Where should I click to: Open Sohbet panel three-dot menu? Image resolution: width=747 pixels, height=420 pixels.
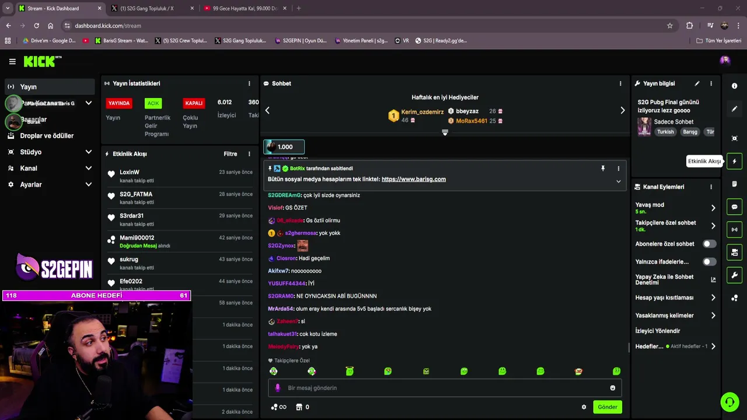pyautogui.click(x=620, y=83)
